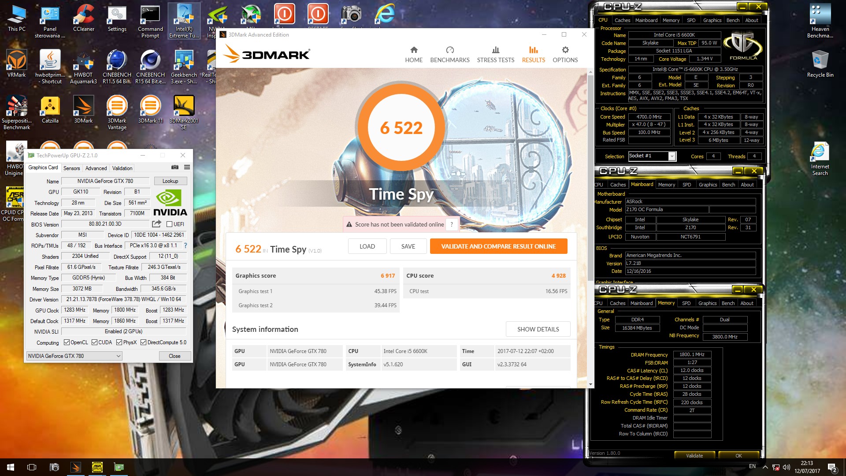Viewport: 846px width, 476px height.
Task: Switch to Validation tab in GPU-Z
Action: 122,168
